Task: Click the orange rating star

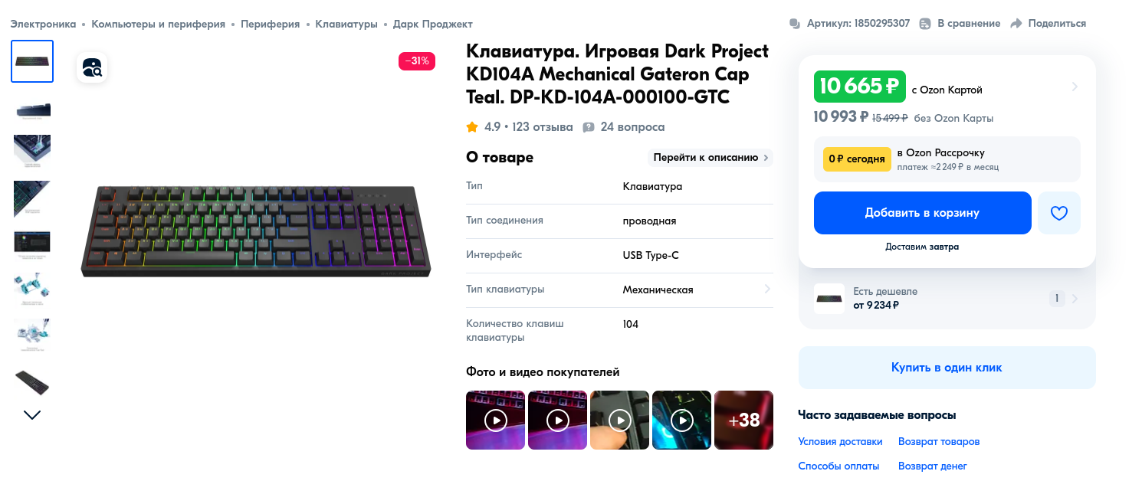Action: tap(472, 127)
